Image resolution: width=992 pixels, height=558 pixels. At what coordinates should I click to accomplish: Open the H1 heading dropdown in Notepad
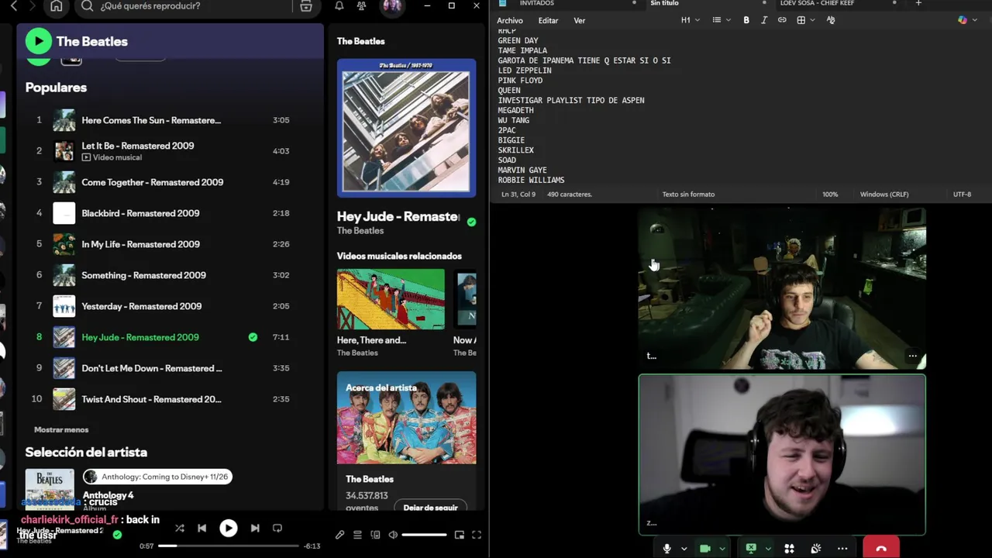point(690,20)
